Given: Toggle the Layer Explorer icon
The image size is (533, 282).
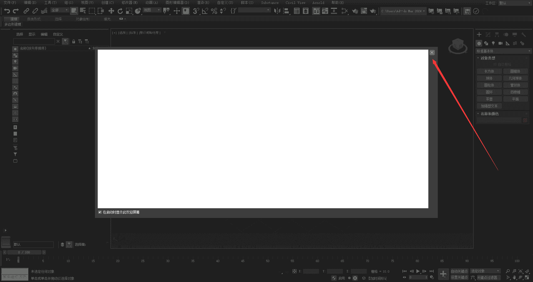Looking at the screenshot, I should 306,11.
